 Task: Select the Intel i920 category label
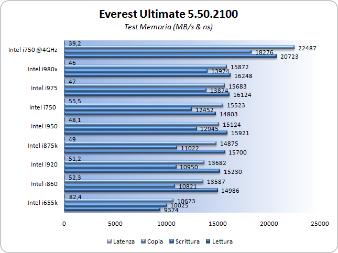click(43, 164)
